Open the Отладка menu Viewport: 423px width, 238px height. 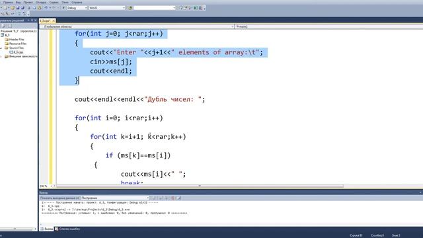[41, 3]
